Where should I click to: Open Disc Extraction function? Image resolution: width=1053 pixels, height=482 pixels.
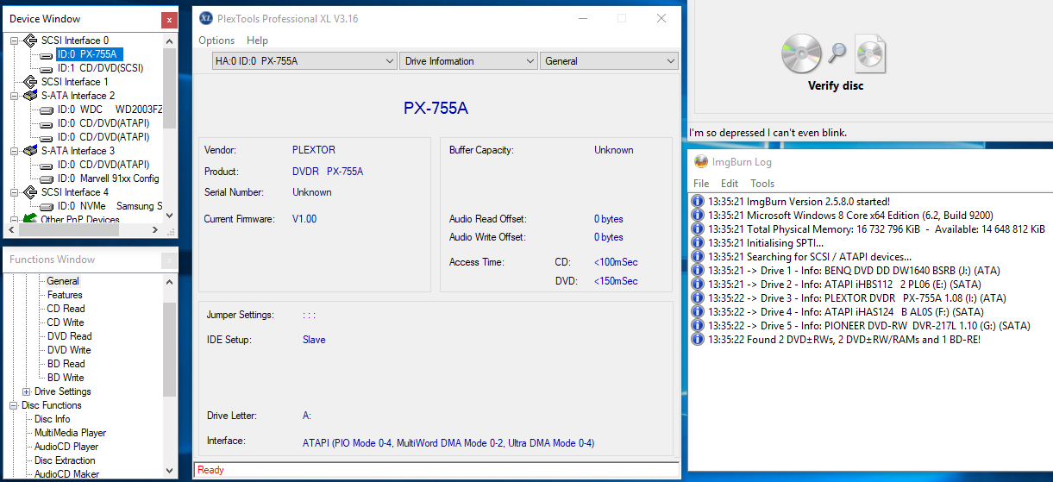tap(65, 460)
